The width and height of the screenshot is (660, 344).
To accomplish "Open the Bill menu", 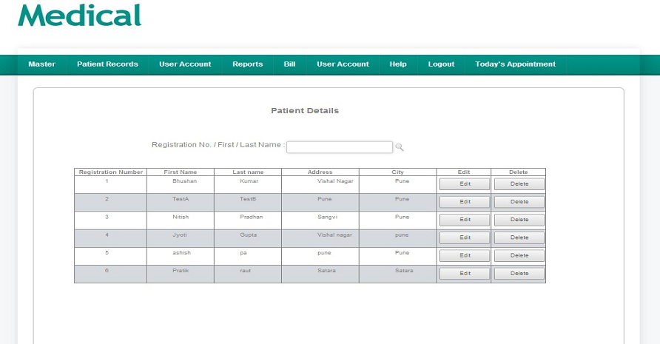I will pos(289,64).
